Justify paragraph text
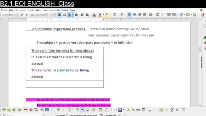The image size is (206, 116). [x=145, y=15]
